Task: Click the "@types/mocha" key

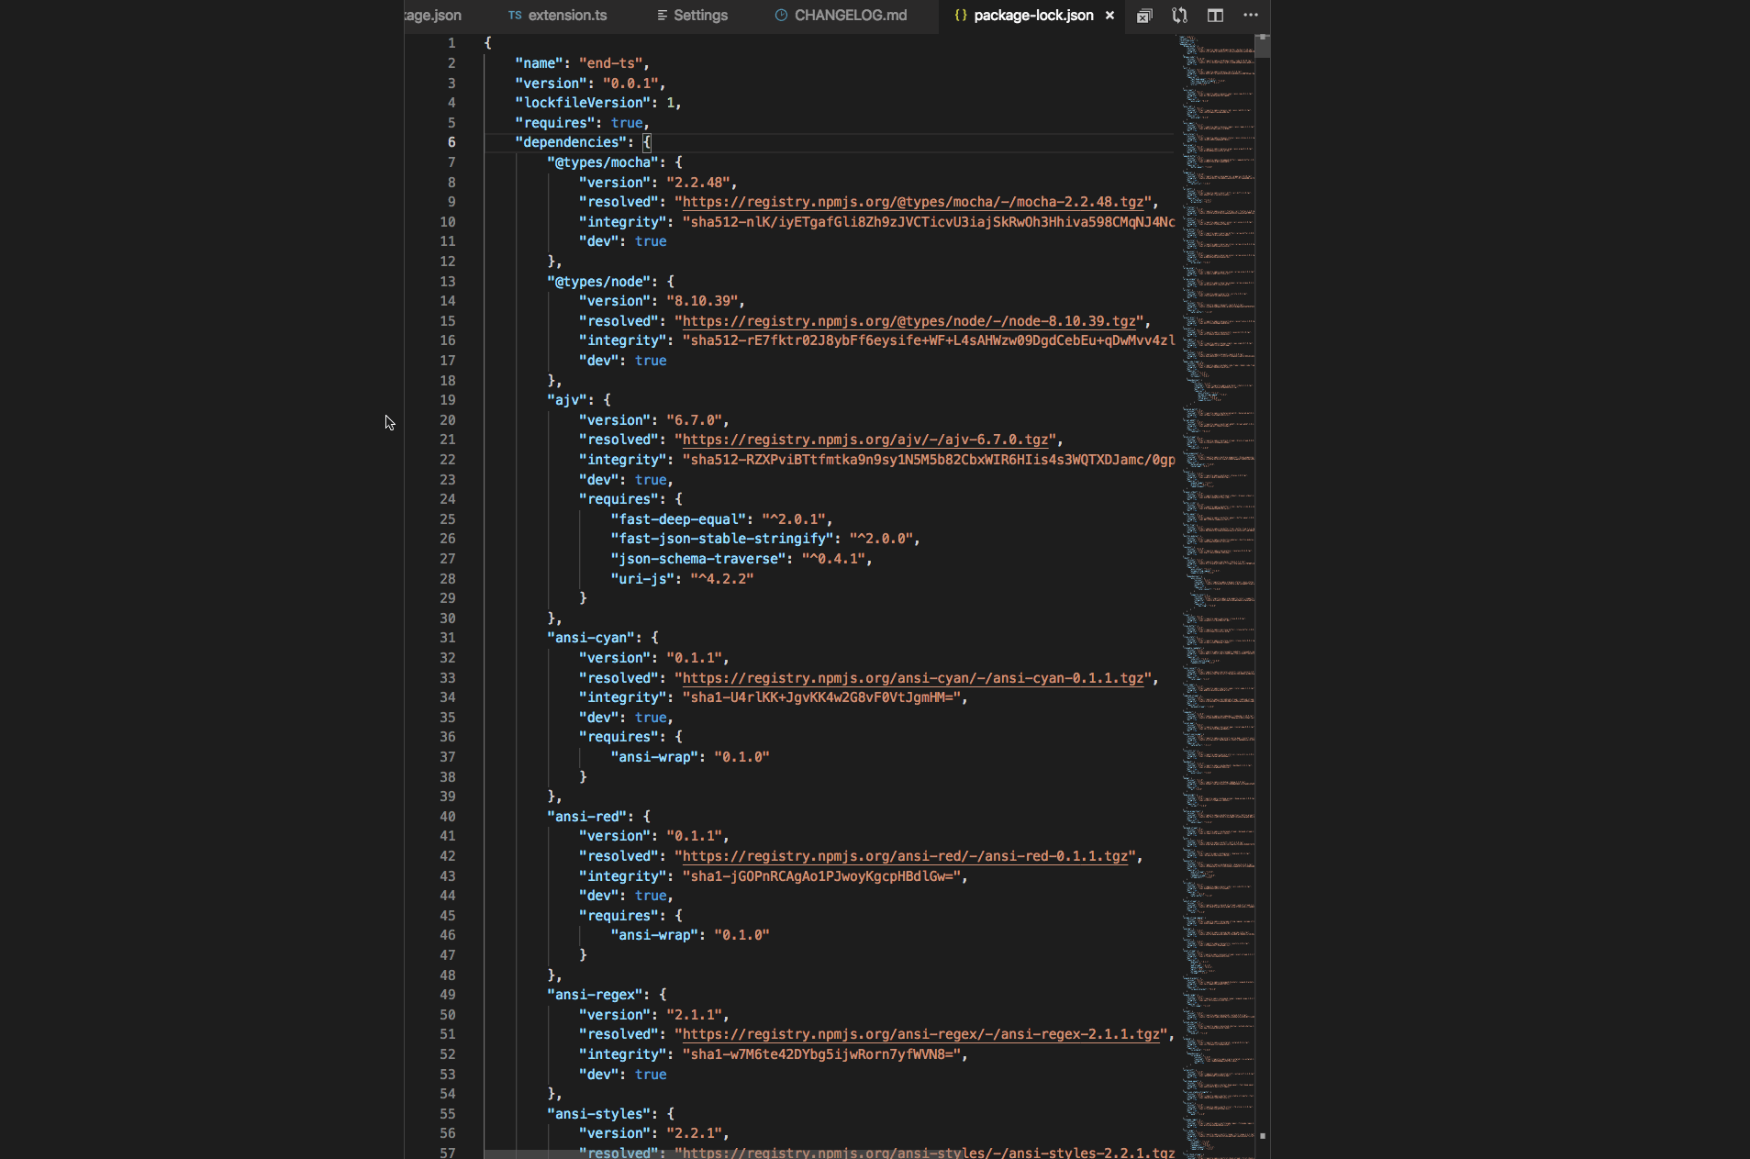Action: click(x=603, y=162)
